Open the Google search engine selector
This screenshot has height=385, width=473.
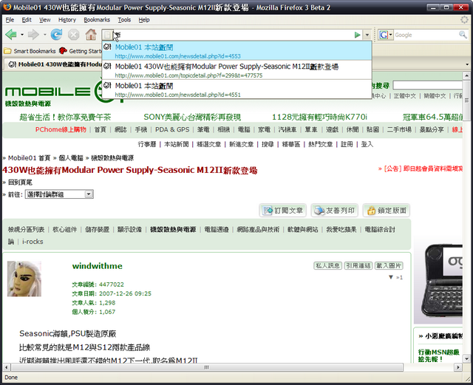[x=386, y=35]
